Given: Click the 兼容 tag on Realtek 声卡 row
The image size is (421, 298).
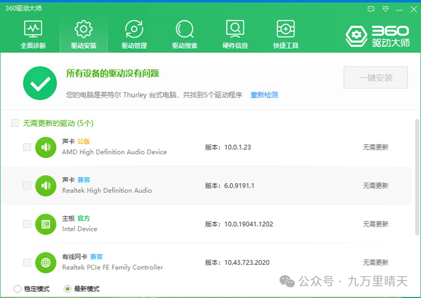Looking at the screenshot, I should coord(84,180).
